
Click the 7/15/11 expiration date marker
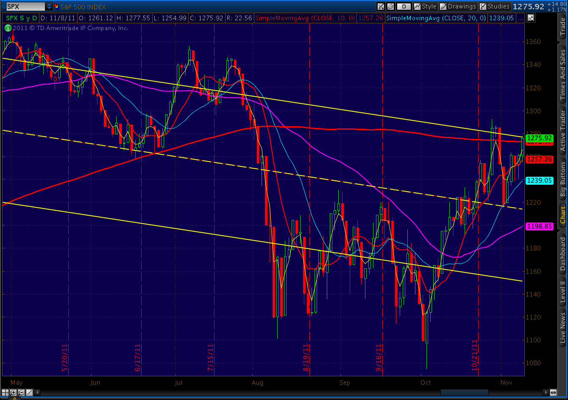point(210,358)
